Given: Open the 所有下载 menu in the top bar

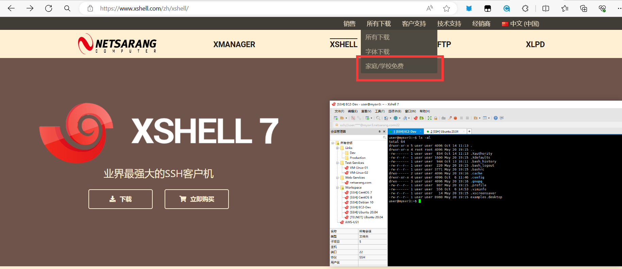Looking at the screenshot, I should point(379,23).
